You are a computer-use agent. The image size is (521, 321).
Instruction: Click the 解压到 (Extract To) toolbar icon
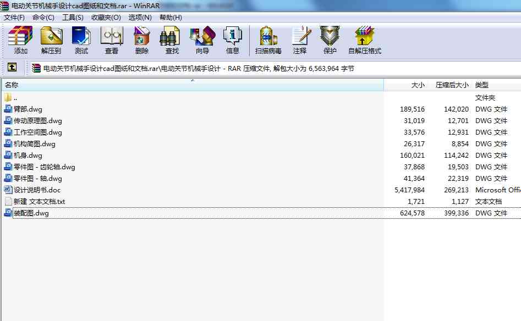click(x=51, y=36)
